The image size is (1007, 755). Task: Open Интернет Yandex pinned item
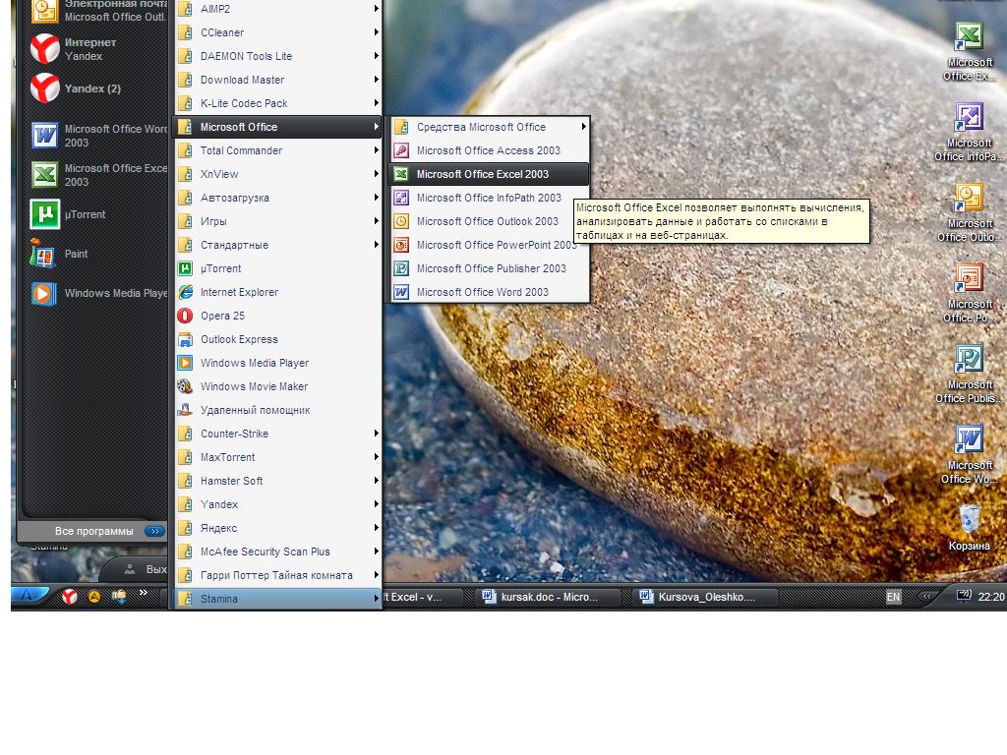96,49
